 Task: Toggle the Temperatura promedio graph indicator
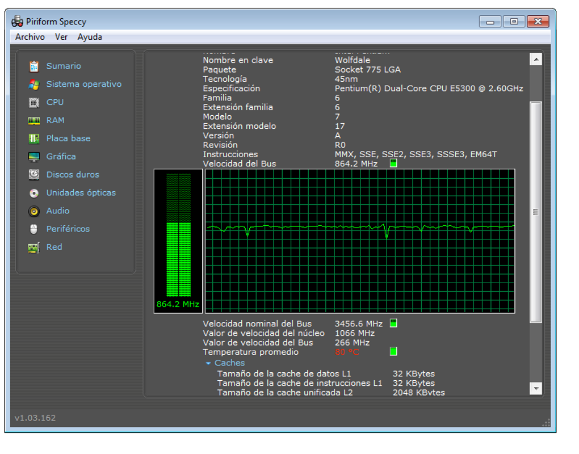[x=393, y=352]
